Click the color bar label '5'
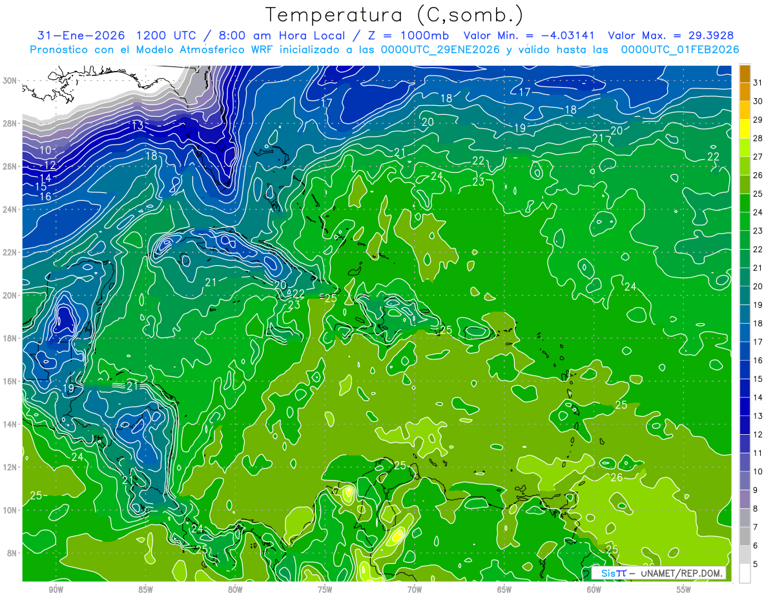The image size is (775, 598). pyautogui.click(x=756, y=564)
